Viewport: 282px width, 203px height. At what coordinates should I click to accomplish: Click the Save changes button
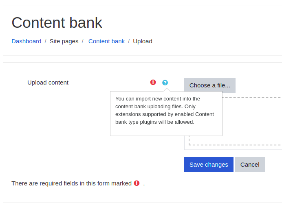[x=209, y=165]
